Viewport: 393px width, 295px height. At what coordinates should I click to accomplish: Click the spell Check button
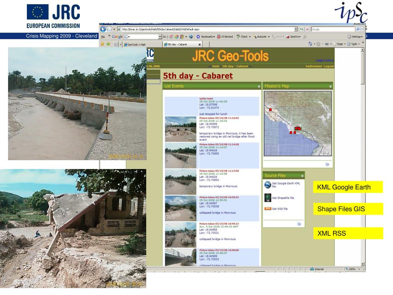pyautogui.click(x=243, y=36)
